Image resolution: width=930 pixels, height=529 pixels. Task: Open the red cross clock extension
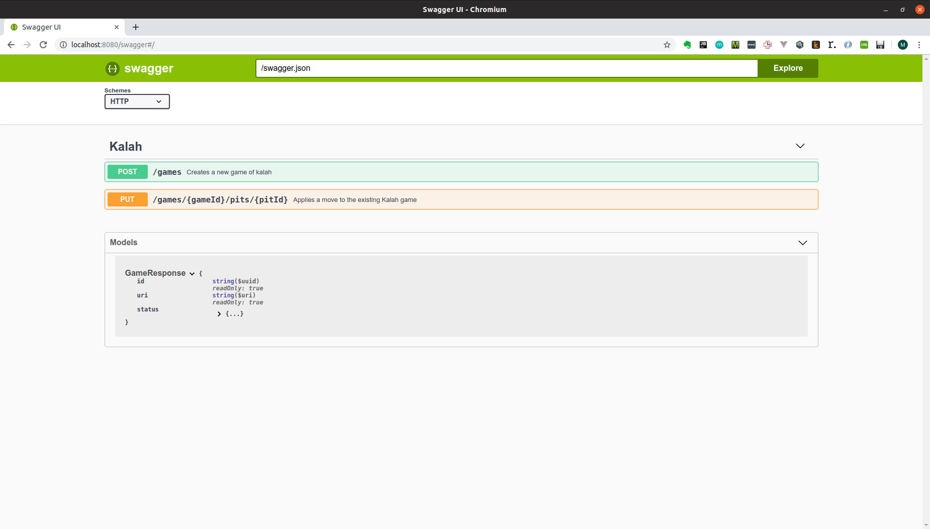pos(768,45)
